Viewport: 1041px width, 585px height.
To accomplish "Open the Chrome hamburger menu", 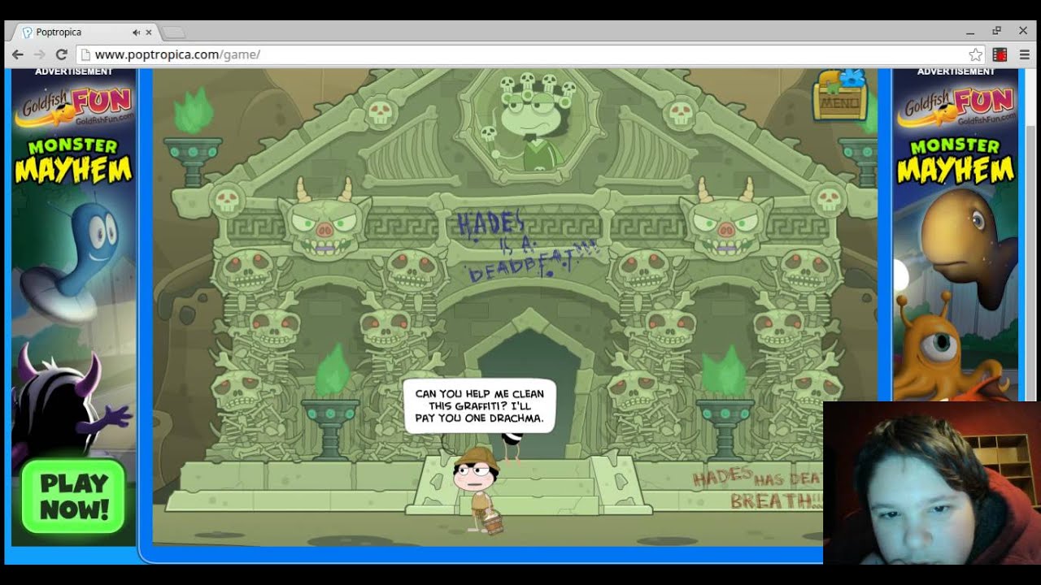I will [x=1024, y=54].
